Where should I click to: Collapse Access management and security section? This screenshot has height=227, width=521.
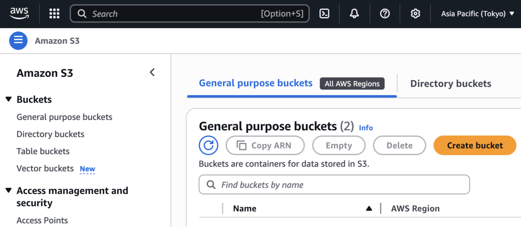point(9,191)
